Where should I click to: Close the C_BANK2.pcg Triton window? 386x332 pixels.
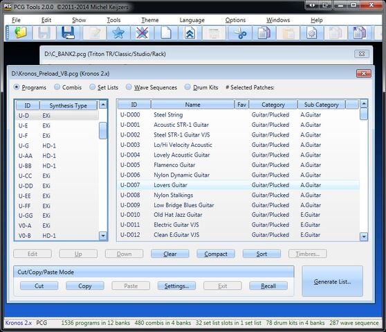coord(361,53)
